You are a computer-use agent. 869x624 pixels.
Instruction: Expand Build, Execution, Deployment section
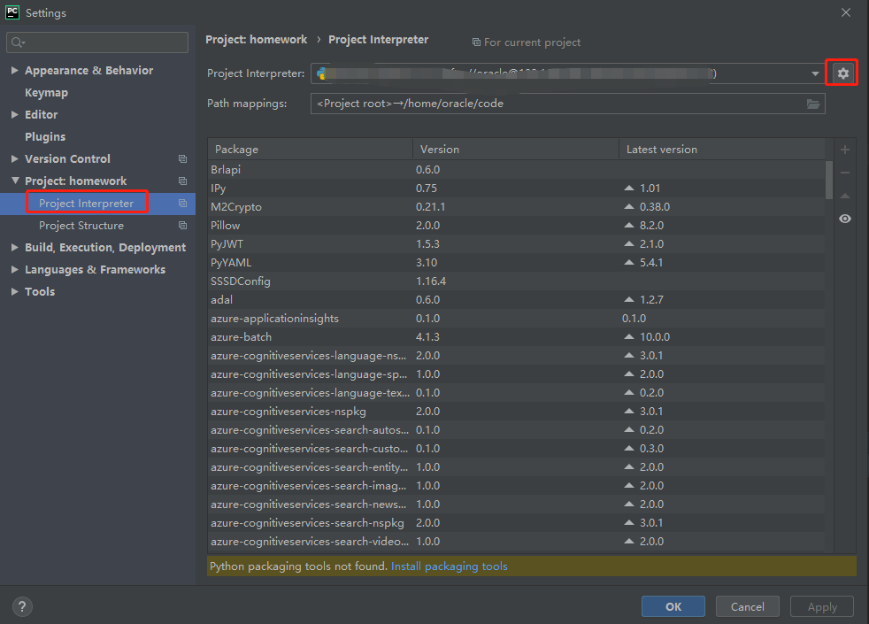point(15,248)
